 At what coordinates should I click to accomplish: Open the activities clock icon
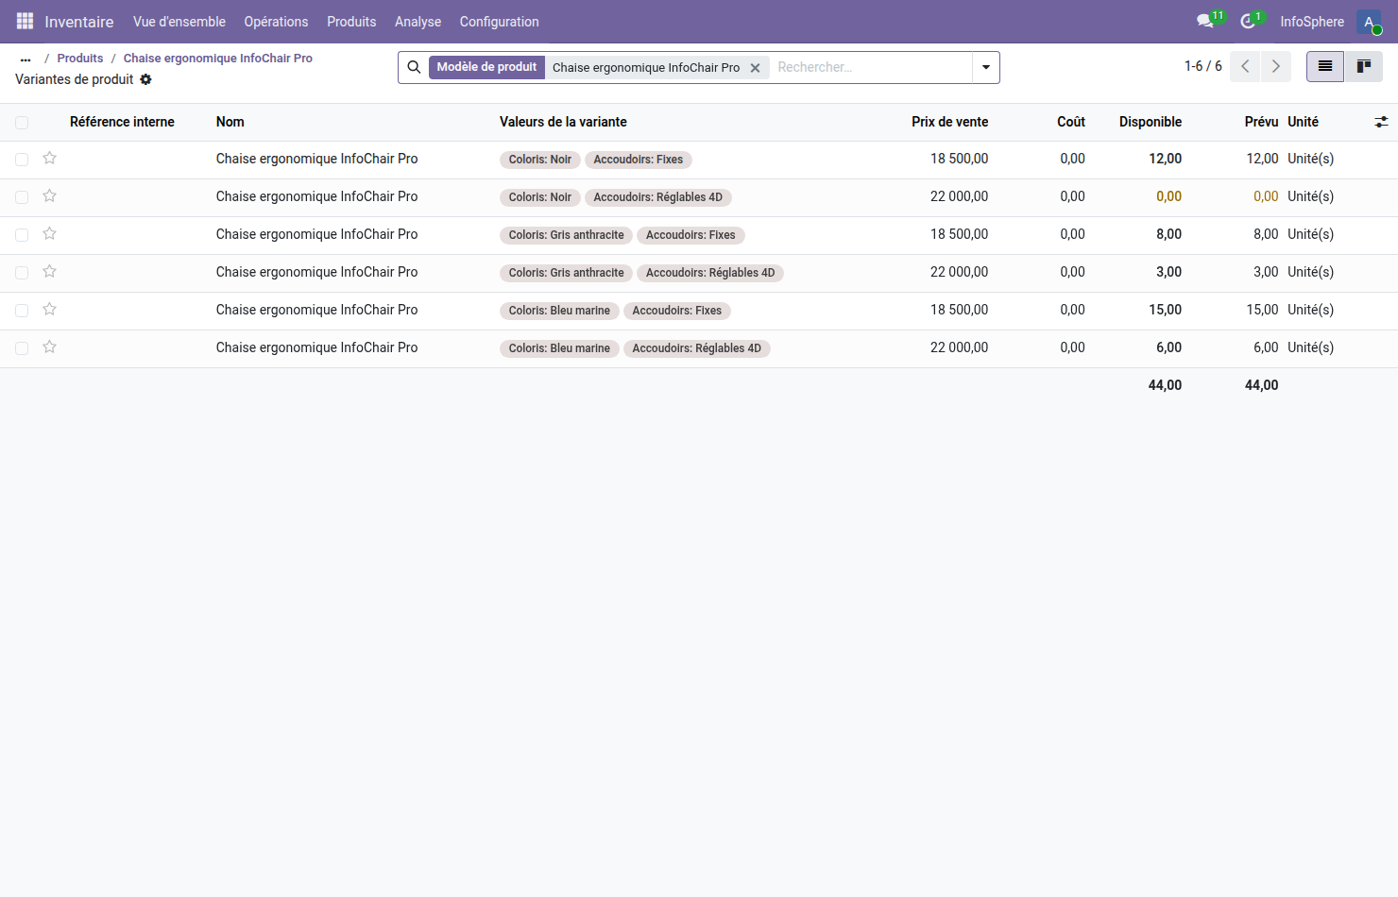click(1248, 21)
